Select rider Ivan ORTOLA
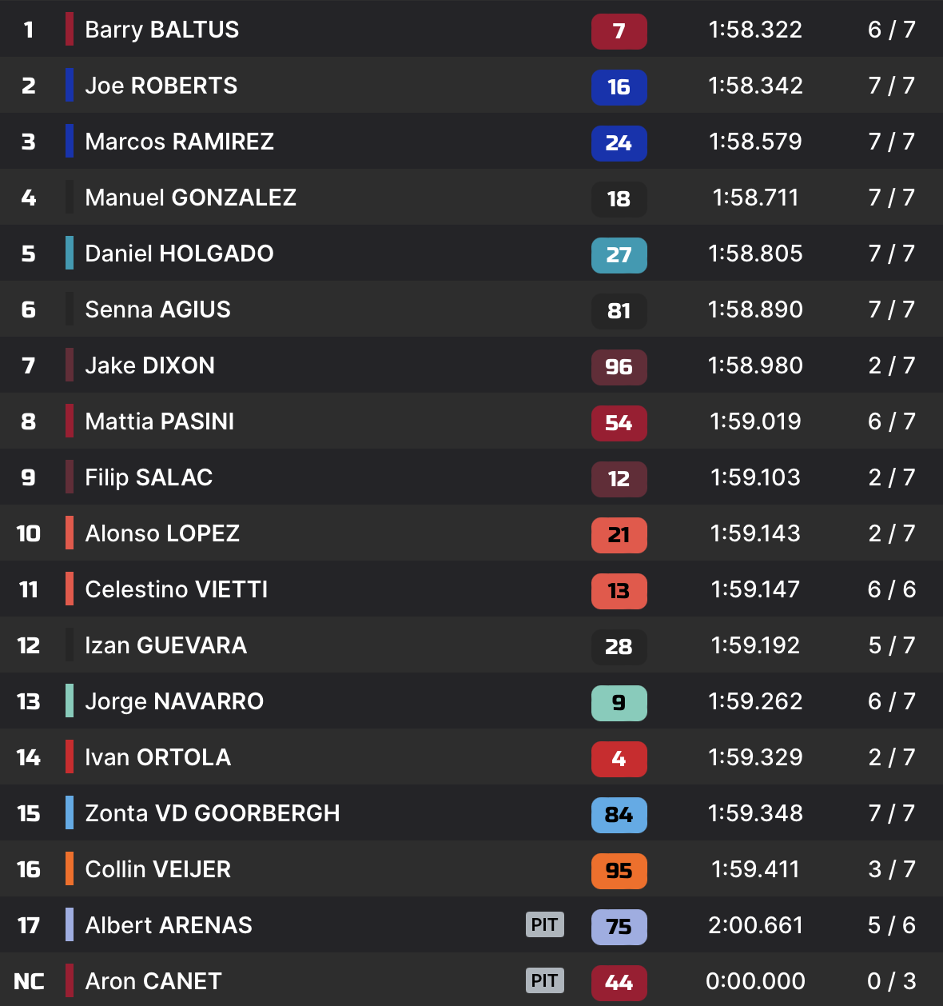 coord(157,757)
